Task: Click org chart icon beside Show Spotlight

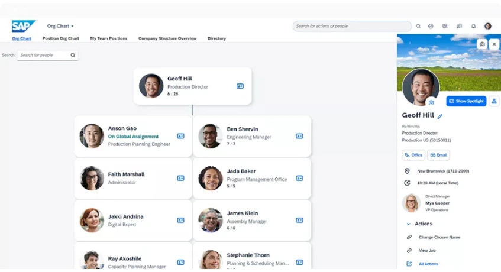Action: click(494, 101)
